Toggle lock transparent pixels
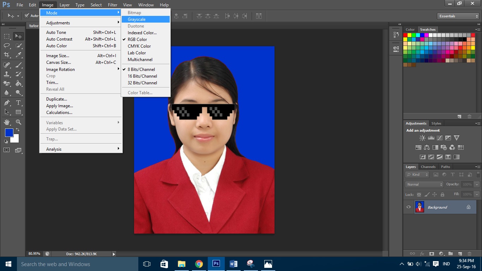Image resolution: width=482 pixels, height=271 pixels. click(419, 194)
